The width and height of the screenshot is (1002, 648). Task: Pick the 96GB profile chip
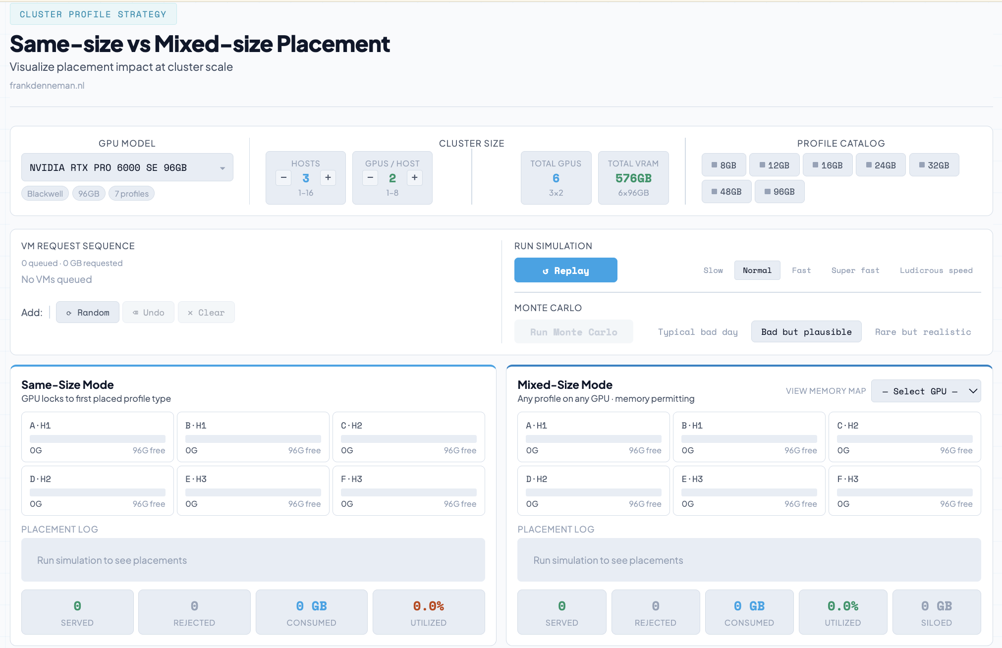779,191
